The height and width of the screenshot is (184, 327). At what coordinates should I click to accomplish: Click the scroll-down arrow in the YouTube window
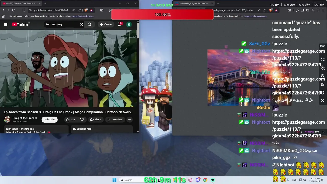(x=138, y=132)
